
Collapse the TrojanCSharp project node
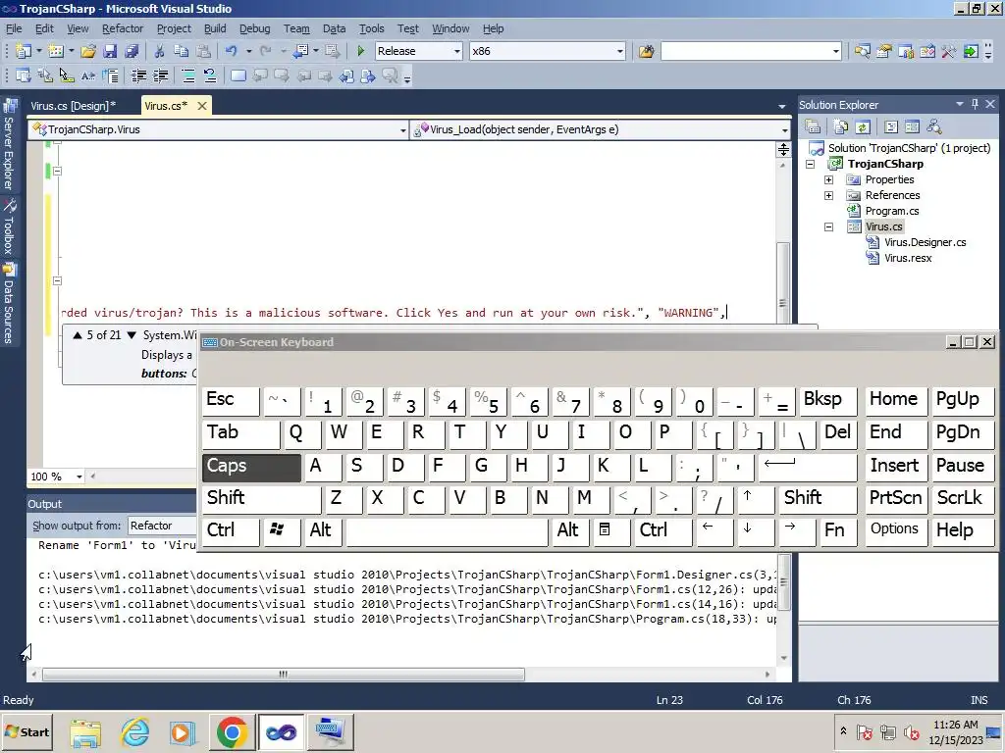(x=810, y=164)
